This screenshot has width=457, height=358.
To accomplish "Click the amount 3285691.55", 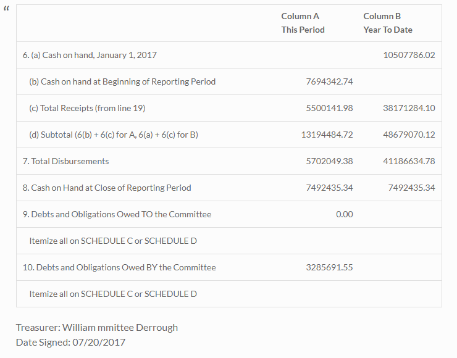I will click(329, 267).
